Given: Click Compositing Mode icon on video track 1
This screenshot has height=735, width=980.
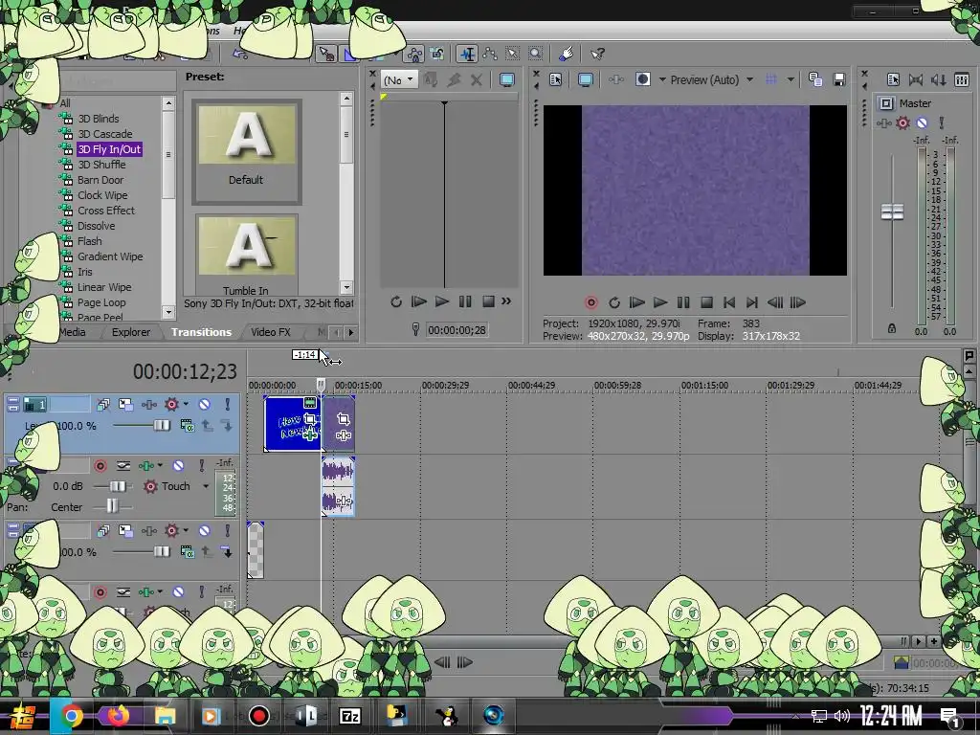Looking at the screenshot, I should pyautogui.click(x=187, y=426).
